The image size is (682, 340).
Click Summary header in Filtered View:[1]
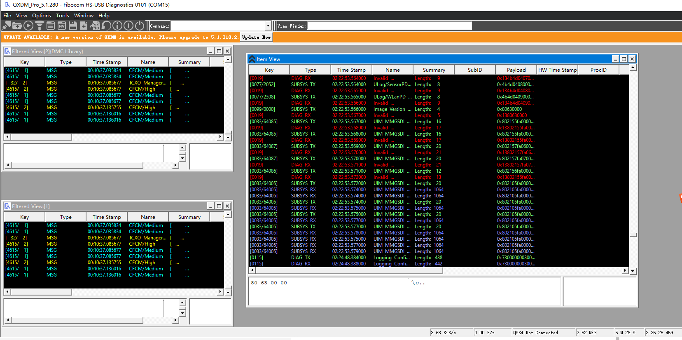(x=189, y=217)
